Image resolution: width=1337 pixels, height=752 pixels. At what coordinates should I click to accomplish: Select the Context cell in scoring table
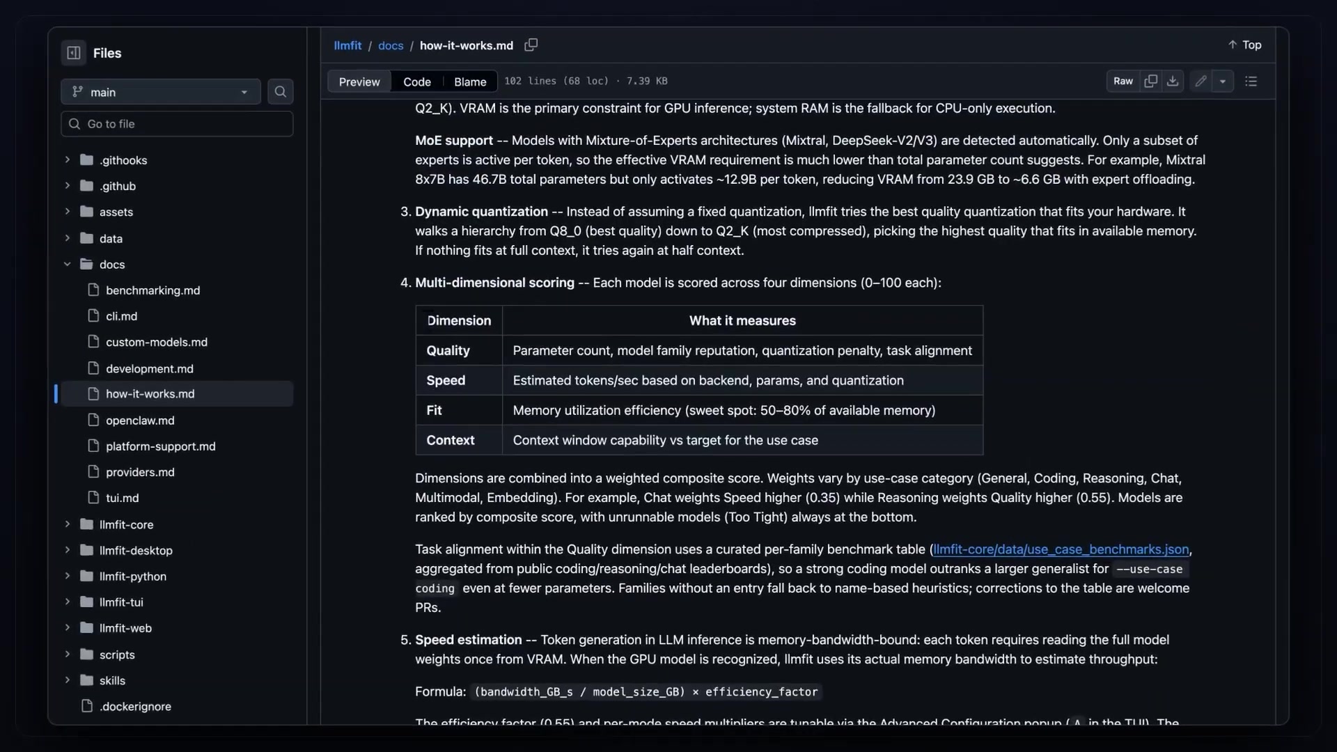coord(459,441)
